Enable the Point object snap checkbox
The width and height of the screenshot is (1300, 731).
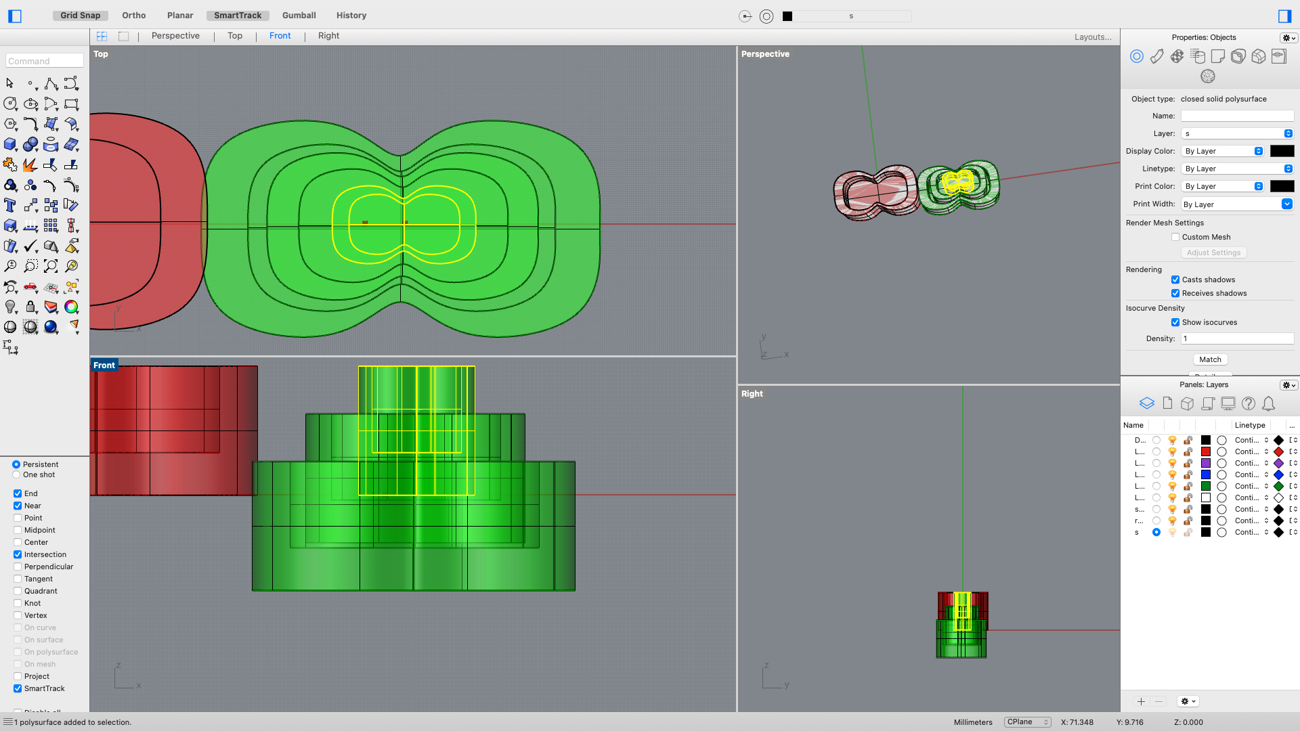18,518
